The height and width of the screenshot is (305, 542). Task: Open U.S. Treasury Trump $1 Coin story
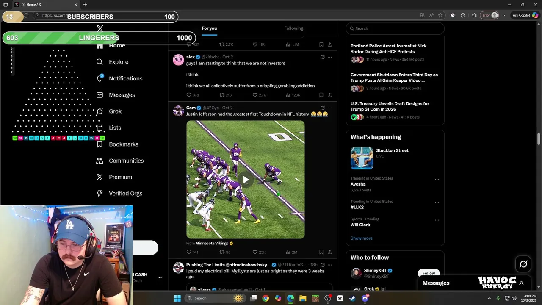[x=395, y=111]
